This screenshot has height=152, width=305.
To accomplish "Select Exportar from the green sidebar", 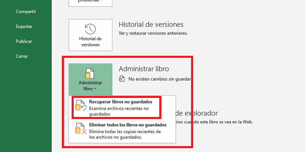I will click(x=24, y=26).
